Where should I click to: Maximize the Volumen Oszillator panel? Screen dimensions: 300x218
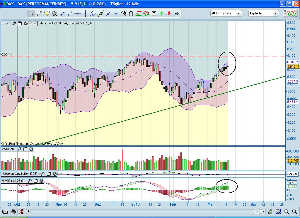tap(49, 174)
